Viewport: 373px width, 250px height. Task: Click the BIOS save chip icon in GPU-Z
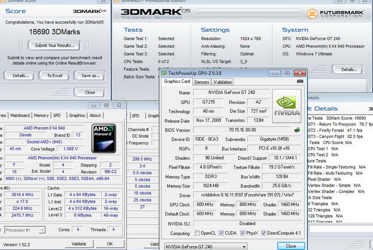[297, 130]
